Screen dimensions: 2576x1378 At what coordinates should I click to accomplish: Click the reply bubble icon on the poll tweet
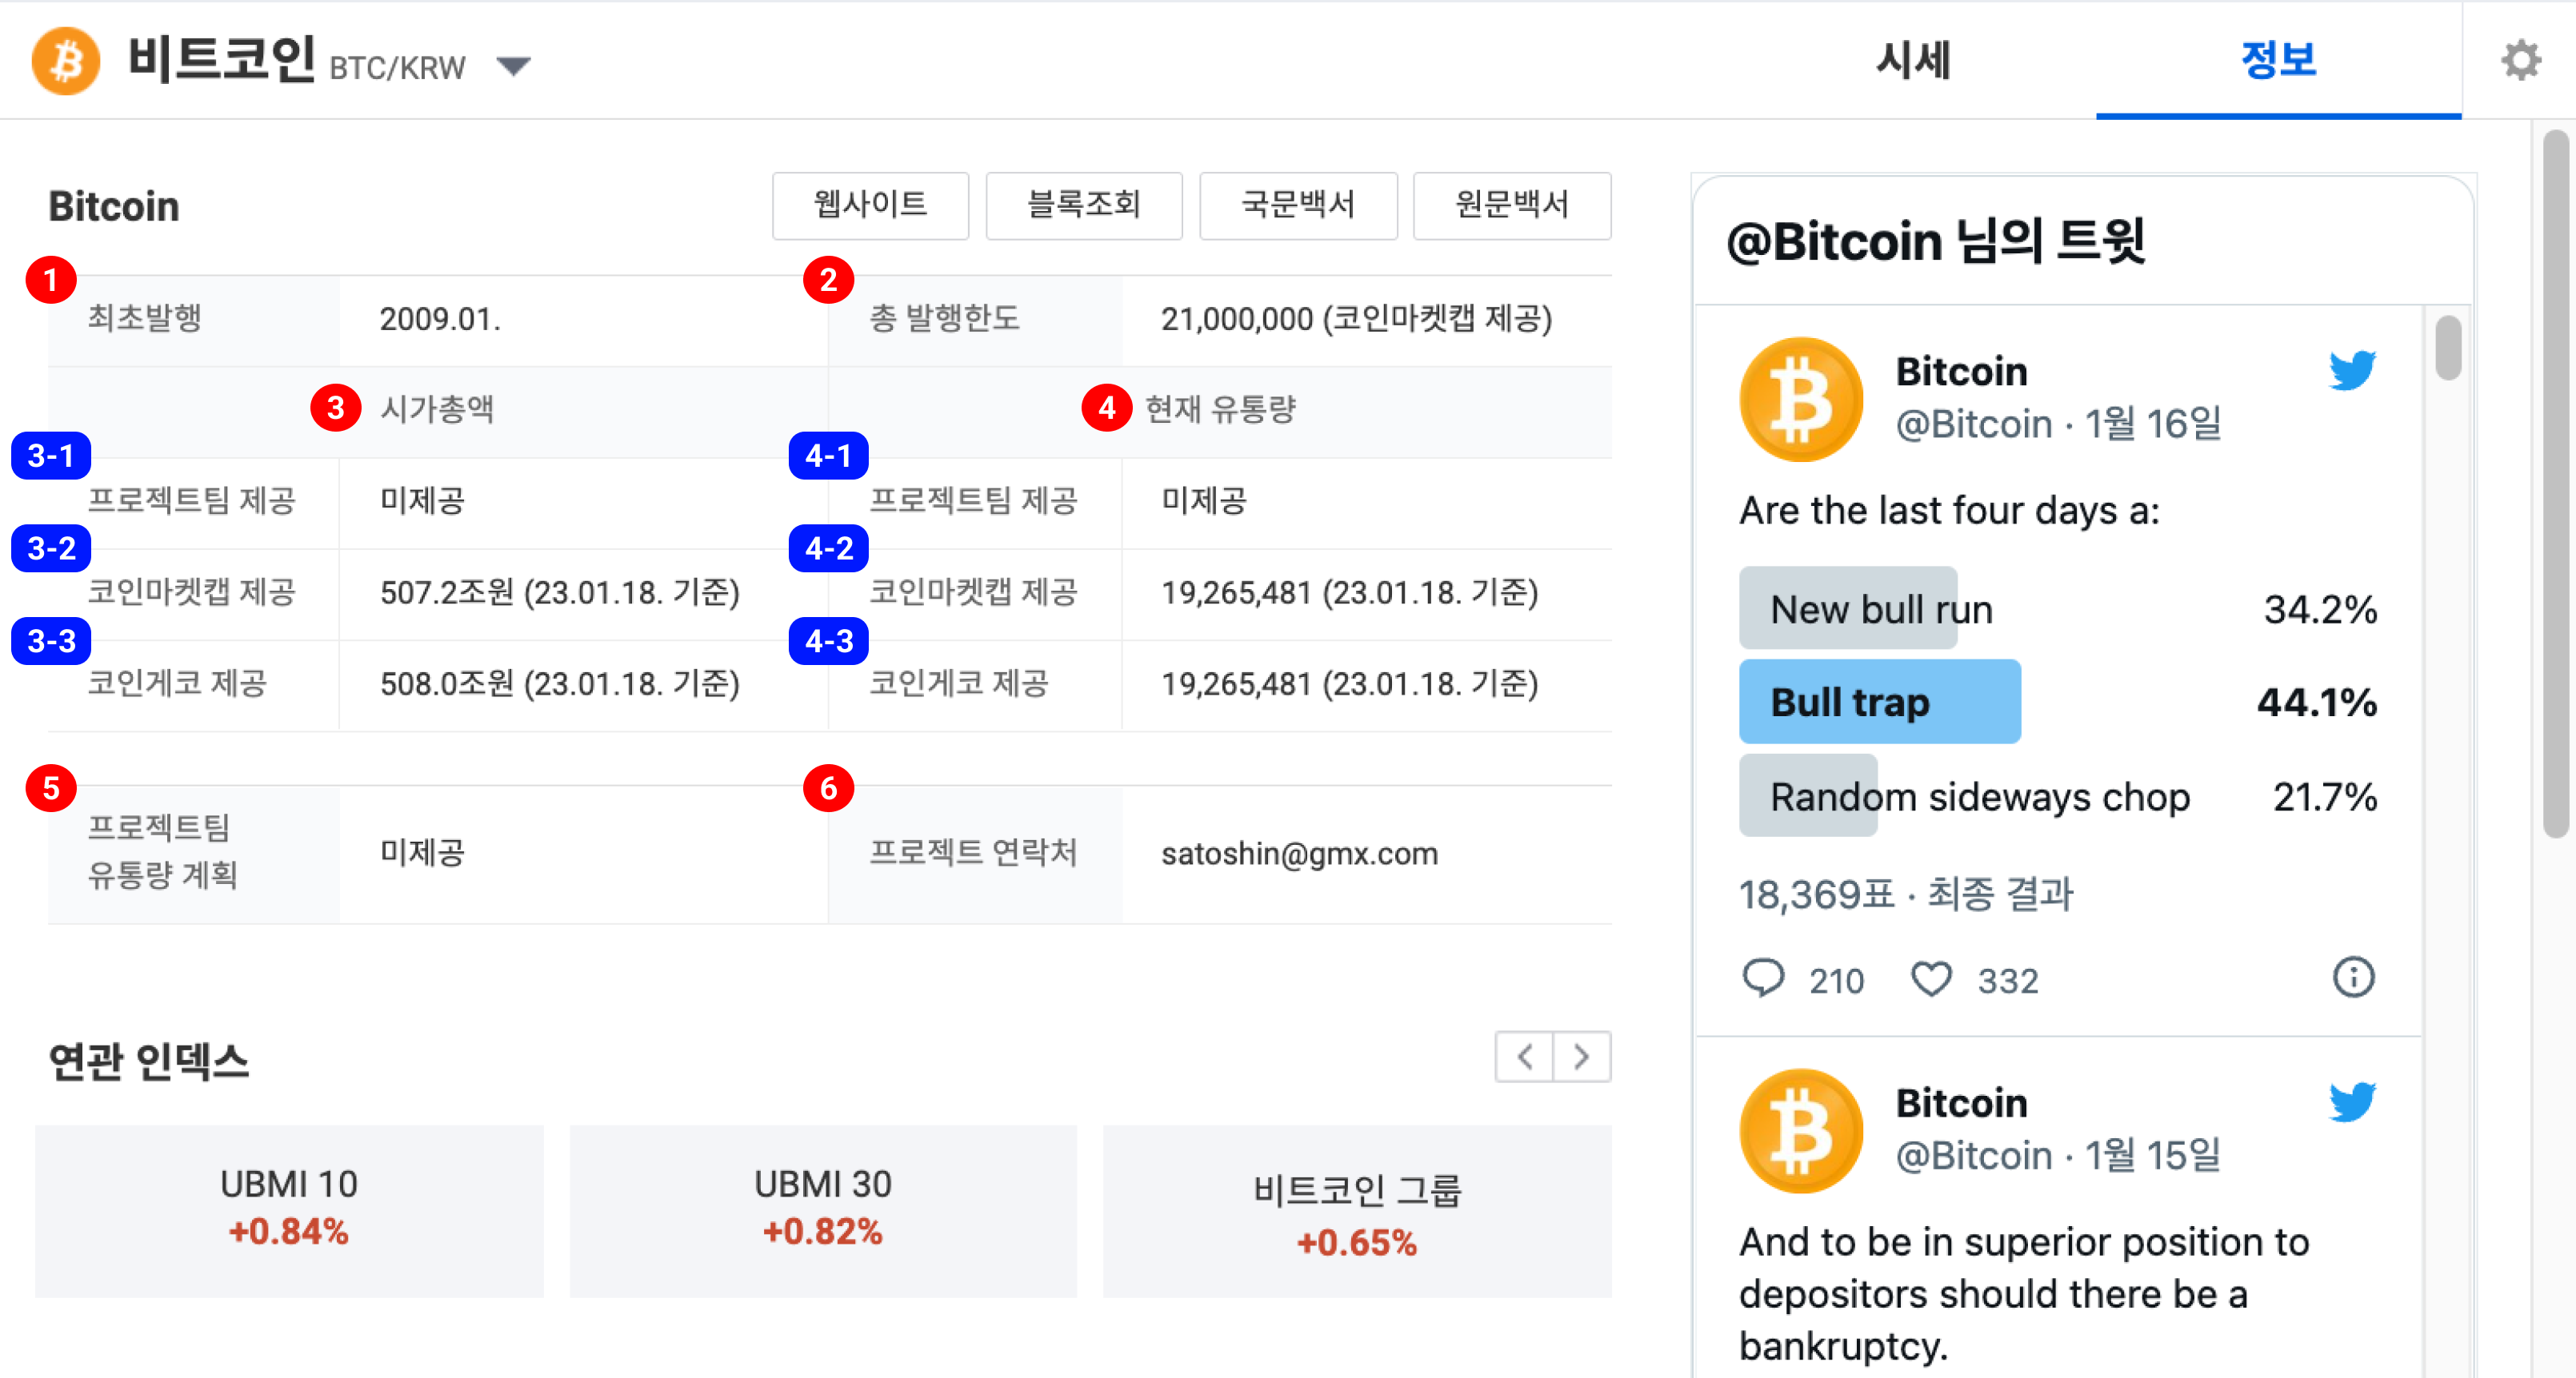(x=1763, y=978)
